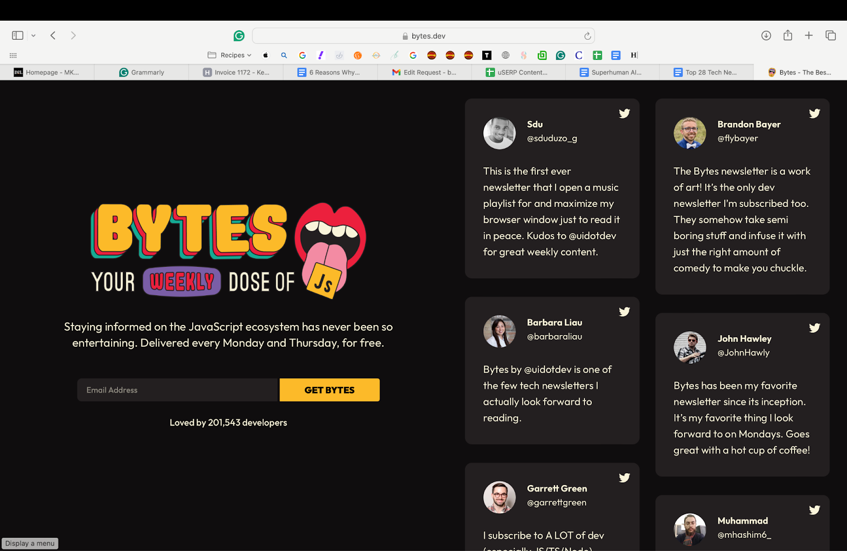Open the Twitter icon on Garrett Green's card
847x551 pixels.
point(625,478)
